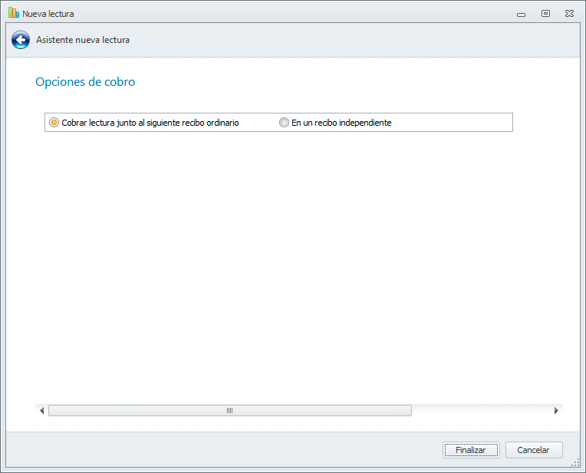Click the horizontal scrollbar left arrow

[42, 411]
